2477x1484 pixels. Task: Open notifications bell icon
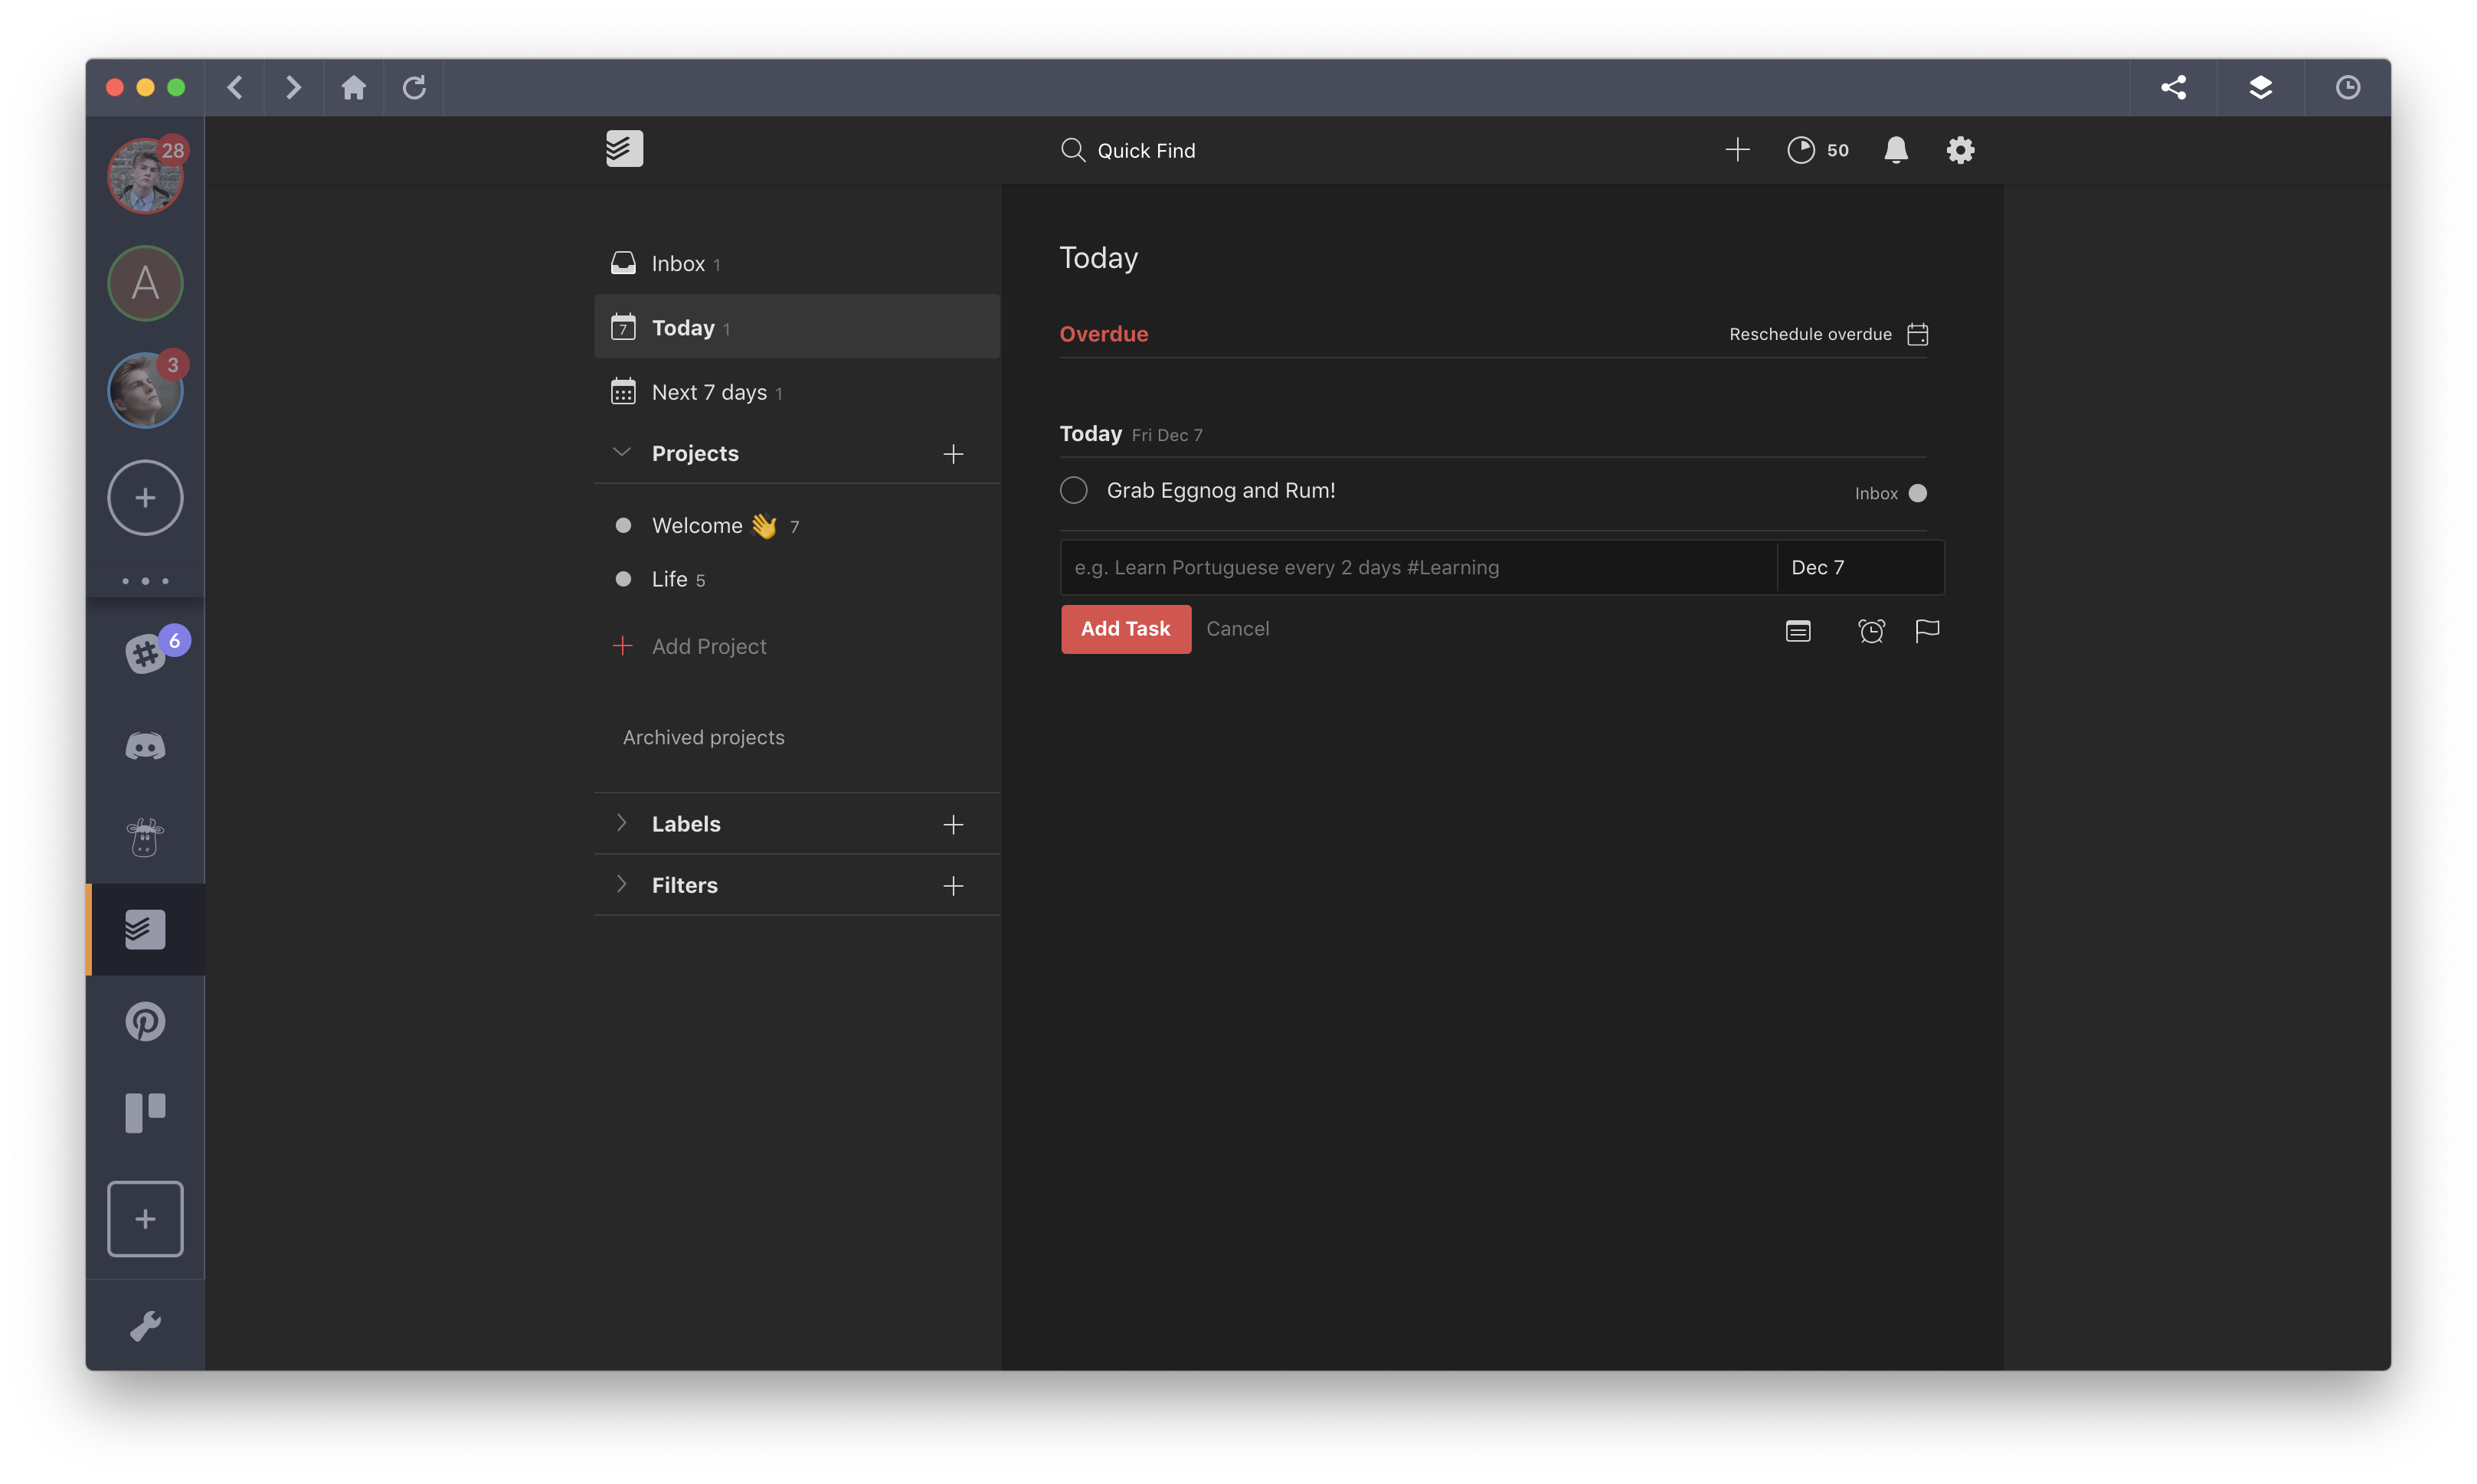pos(1894,149)
